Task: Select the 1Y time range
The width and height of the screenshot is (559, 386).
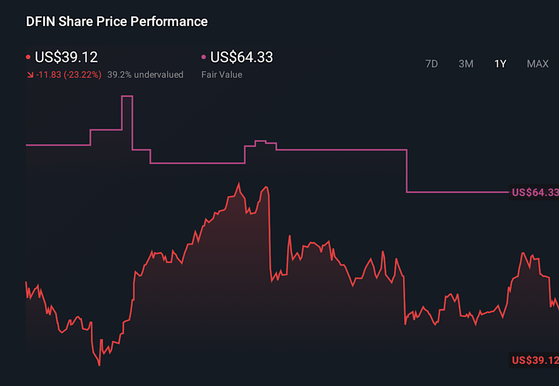Action: tap(500, 64)
